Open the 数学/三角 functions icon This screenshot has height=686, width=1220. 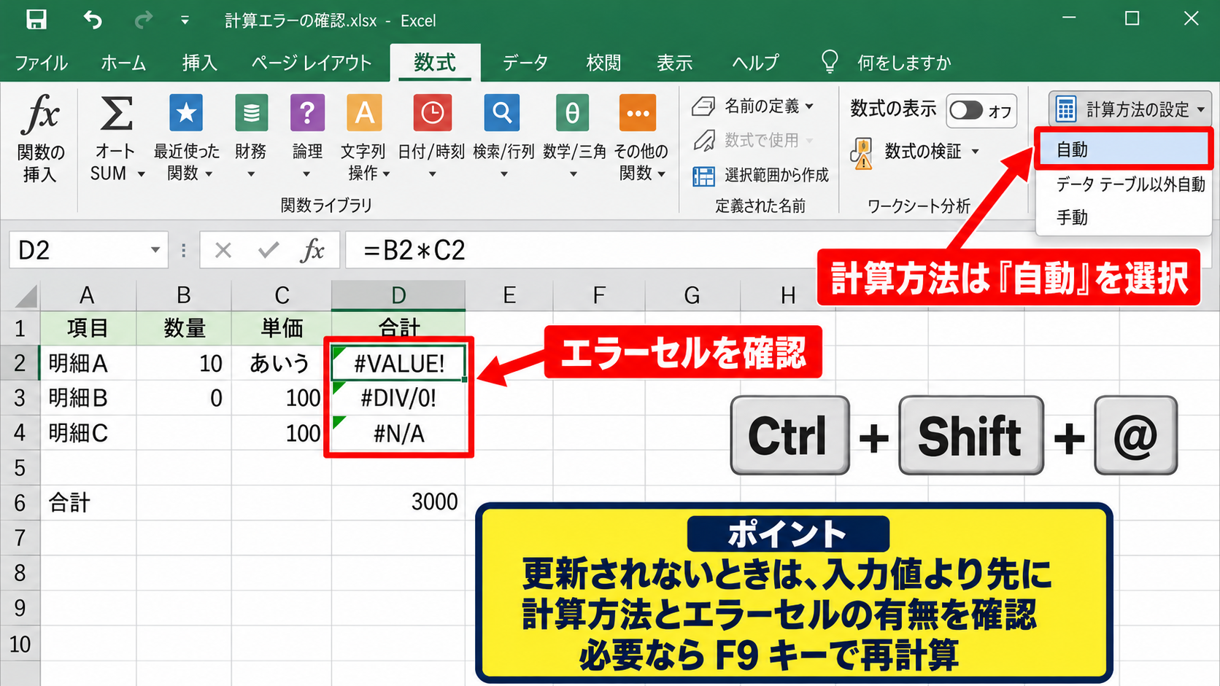coord(573,113)
